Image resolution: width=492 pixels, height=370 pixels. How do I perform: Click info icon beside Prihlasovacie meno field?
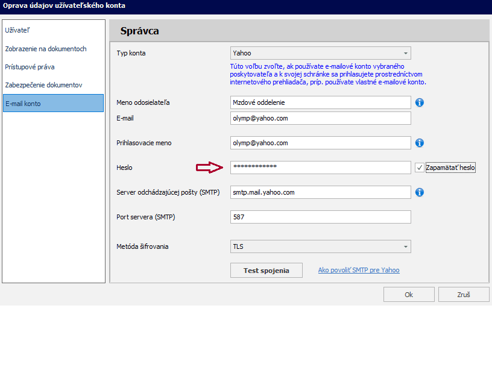click(420, 143)
